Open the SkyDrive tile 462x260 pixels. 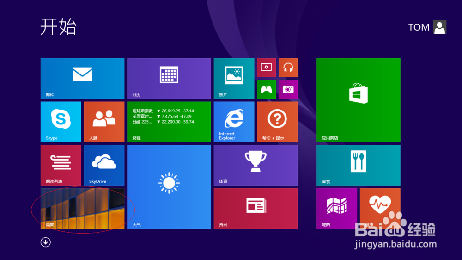tap(104, 165)
